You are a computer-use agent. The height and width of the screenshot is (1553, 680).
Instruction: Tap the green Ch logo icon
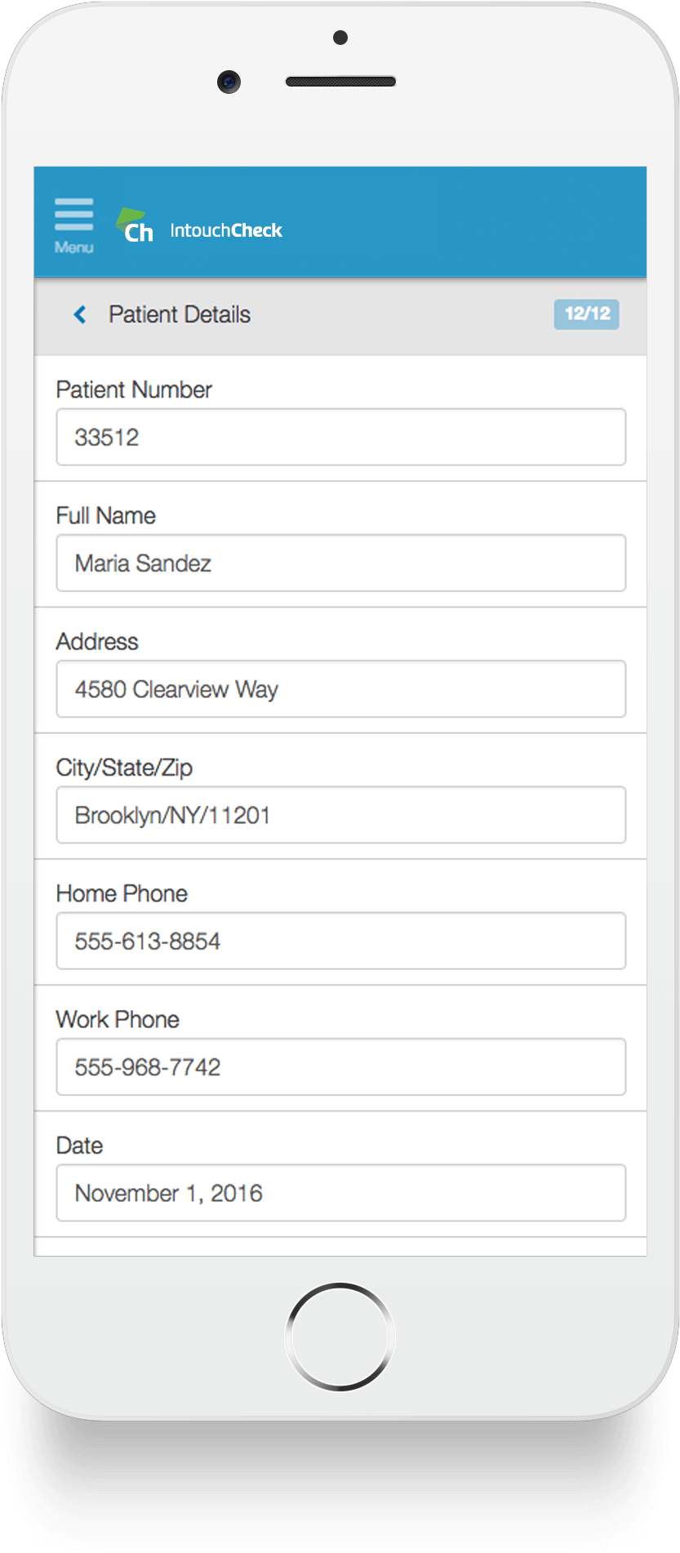pos(135,226)
